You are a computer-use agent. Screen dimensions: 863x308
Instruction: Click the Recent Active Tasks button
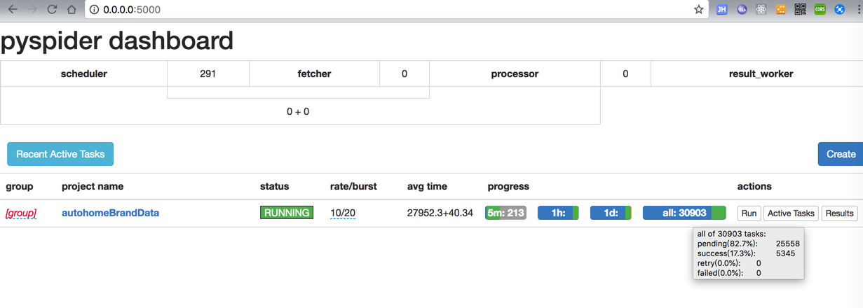click(60, 154)
